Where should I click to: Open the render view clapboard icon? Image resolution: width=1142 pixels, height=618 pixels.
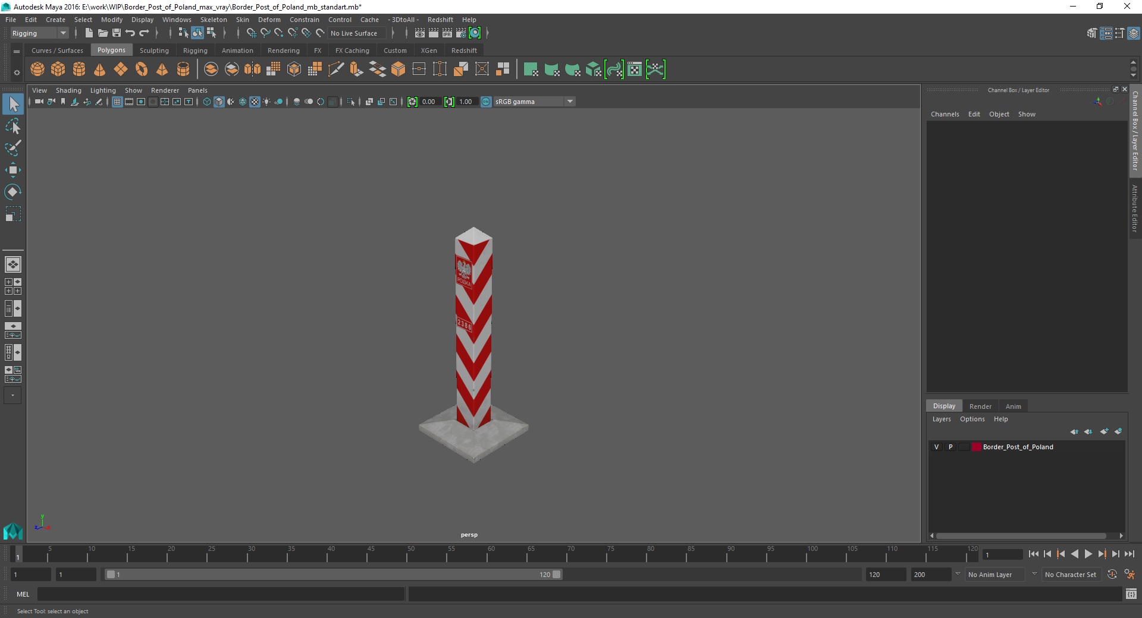coord(420,33)
